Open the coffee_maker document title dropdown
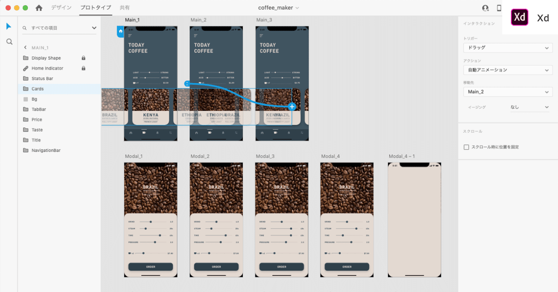Image resolution: width=558 pixels, height=292 pixels. 279,8
